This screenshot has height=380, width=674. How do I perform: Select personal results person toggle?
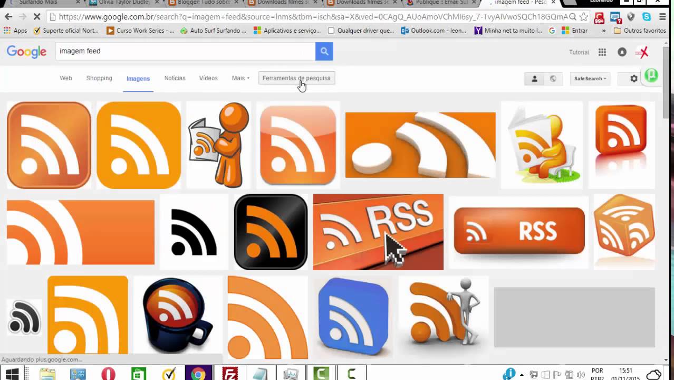pos(534,79)
